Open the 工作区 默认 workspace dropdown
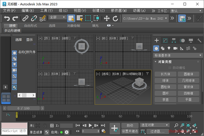The height and width of the screenshot is (136, 204). tap(186, 11)
